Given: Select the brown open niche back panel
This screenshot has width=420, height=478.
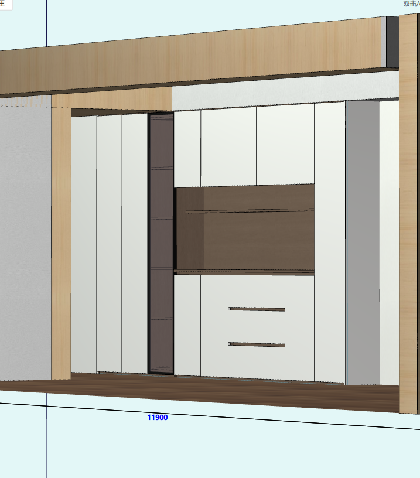Looking at the screenshot, I should tap(245, 240).
